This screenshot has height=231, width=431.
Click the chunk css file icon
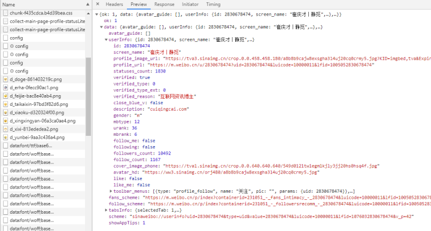point(5,13)
